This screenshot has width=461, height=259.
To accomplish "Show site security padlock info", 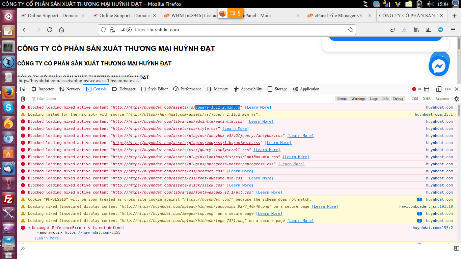I will [x=112, y=30].
